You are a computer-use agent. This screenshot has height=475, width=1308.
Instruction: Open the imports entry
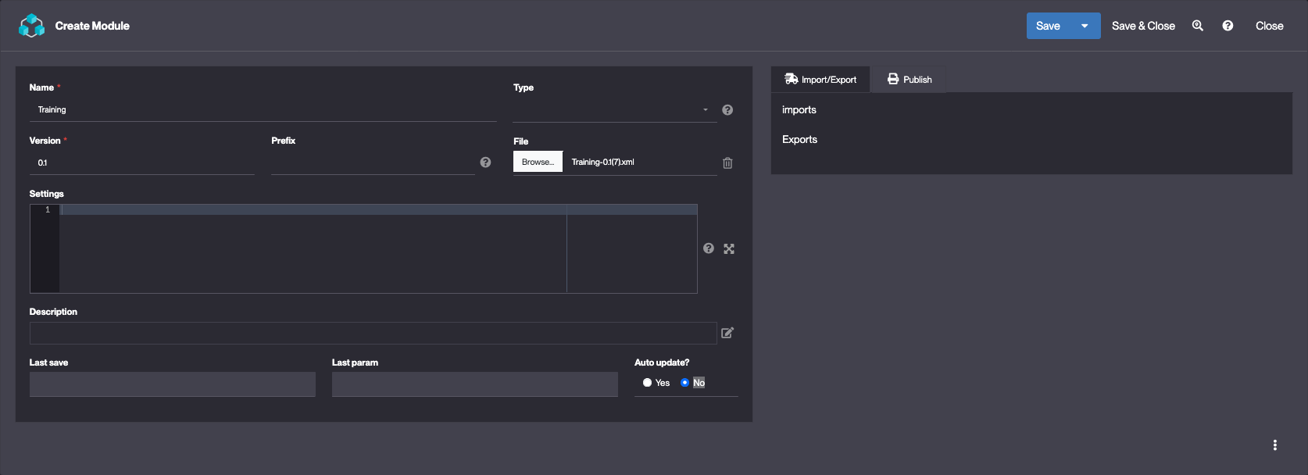[799, 110]
